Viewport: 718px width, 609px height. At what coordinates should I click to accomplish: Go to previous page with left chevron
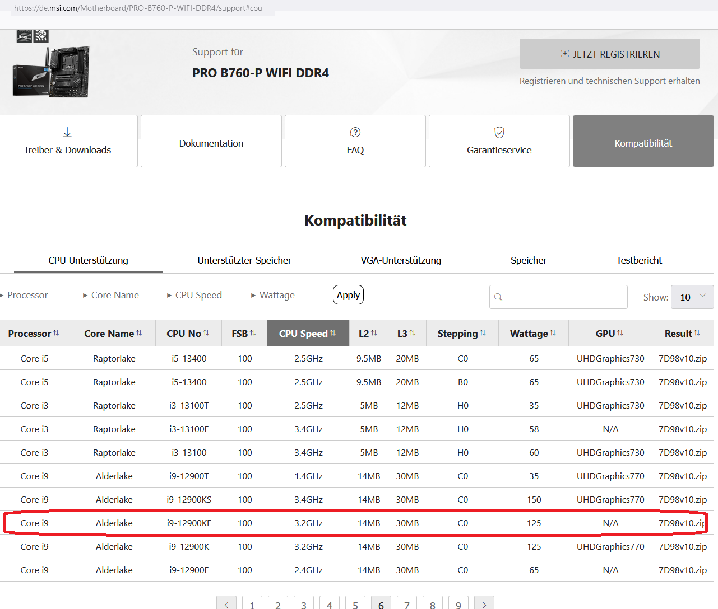(x=226, y=603)
